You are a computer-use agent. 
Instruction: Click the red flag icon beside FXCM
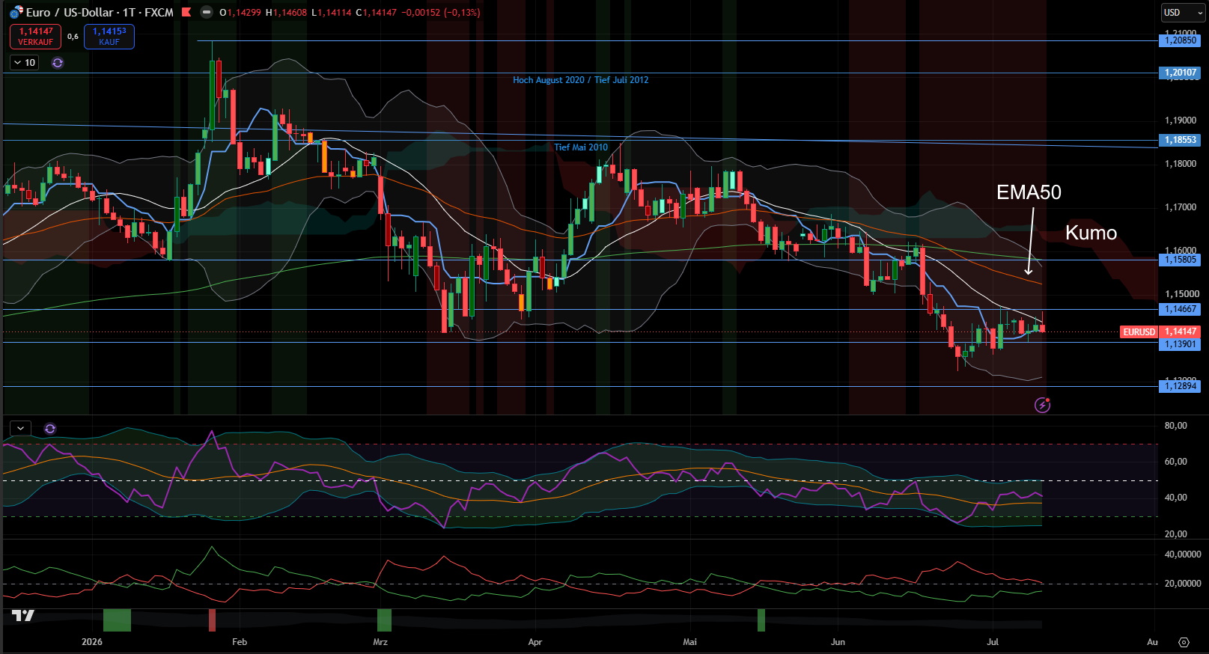186,12
